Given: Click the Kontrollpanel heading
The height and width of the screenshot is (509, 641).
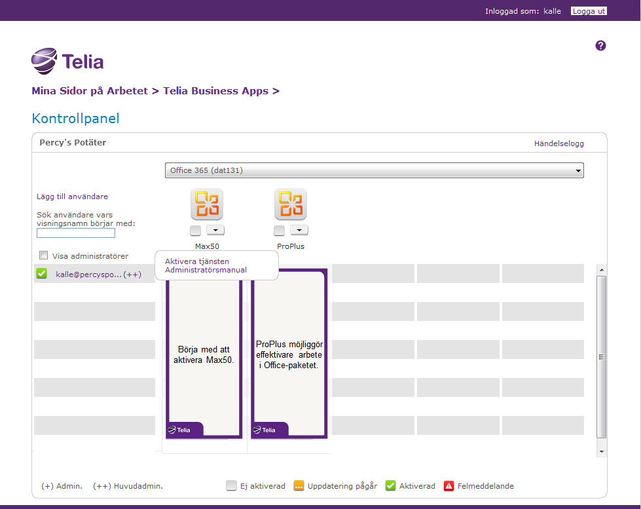Looking at the screenshot, I should point(76,119).
